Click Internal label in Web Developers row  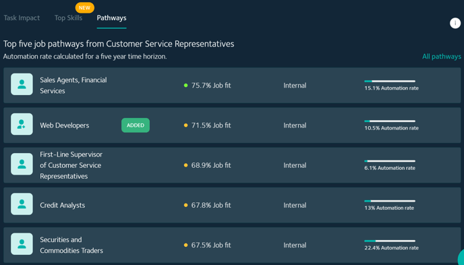295,125
